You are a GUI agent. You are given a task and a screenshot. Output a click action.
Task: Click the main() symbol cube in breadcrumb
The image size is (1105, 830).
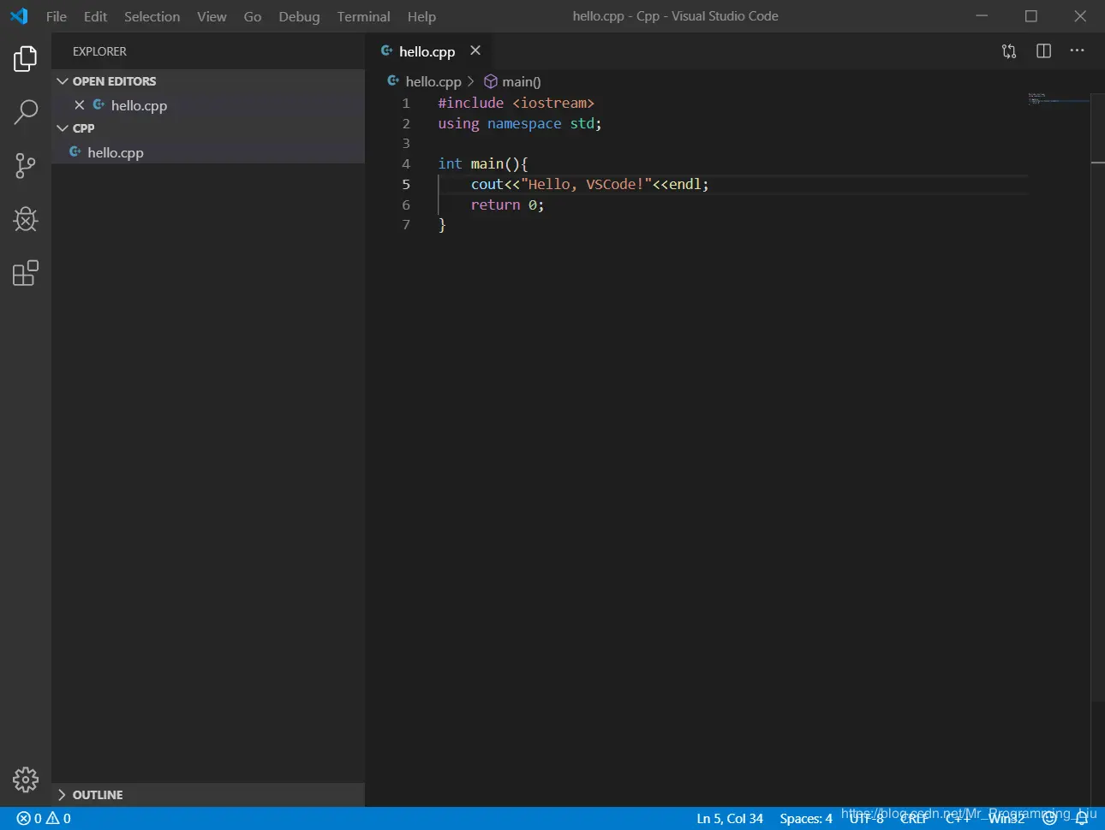491,81
